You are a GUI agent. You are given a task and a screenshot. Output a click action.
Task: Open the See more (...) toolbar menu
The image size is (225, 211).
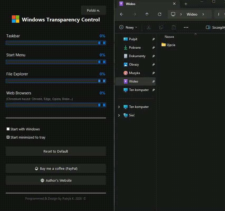coord(186,27)
